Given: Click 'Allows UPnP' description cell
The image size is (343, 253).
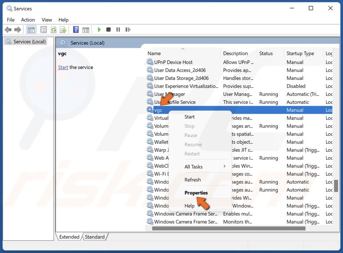Looking at the screenshot, I should click(x=238, y=62).
